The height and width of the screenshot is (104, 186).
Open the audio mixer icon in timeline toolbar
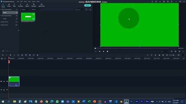(x=159, y=55)
